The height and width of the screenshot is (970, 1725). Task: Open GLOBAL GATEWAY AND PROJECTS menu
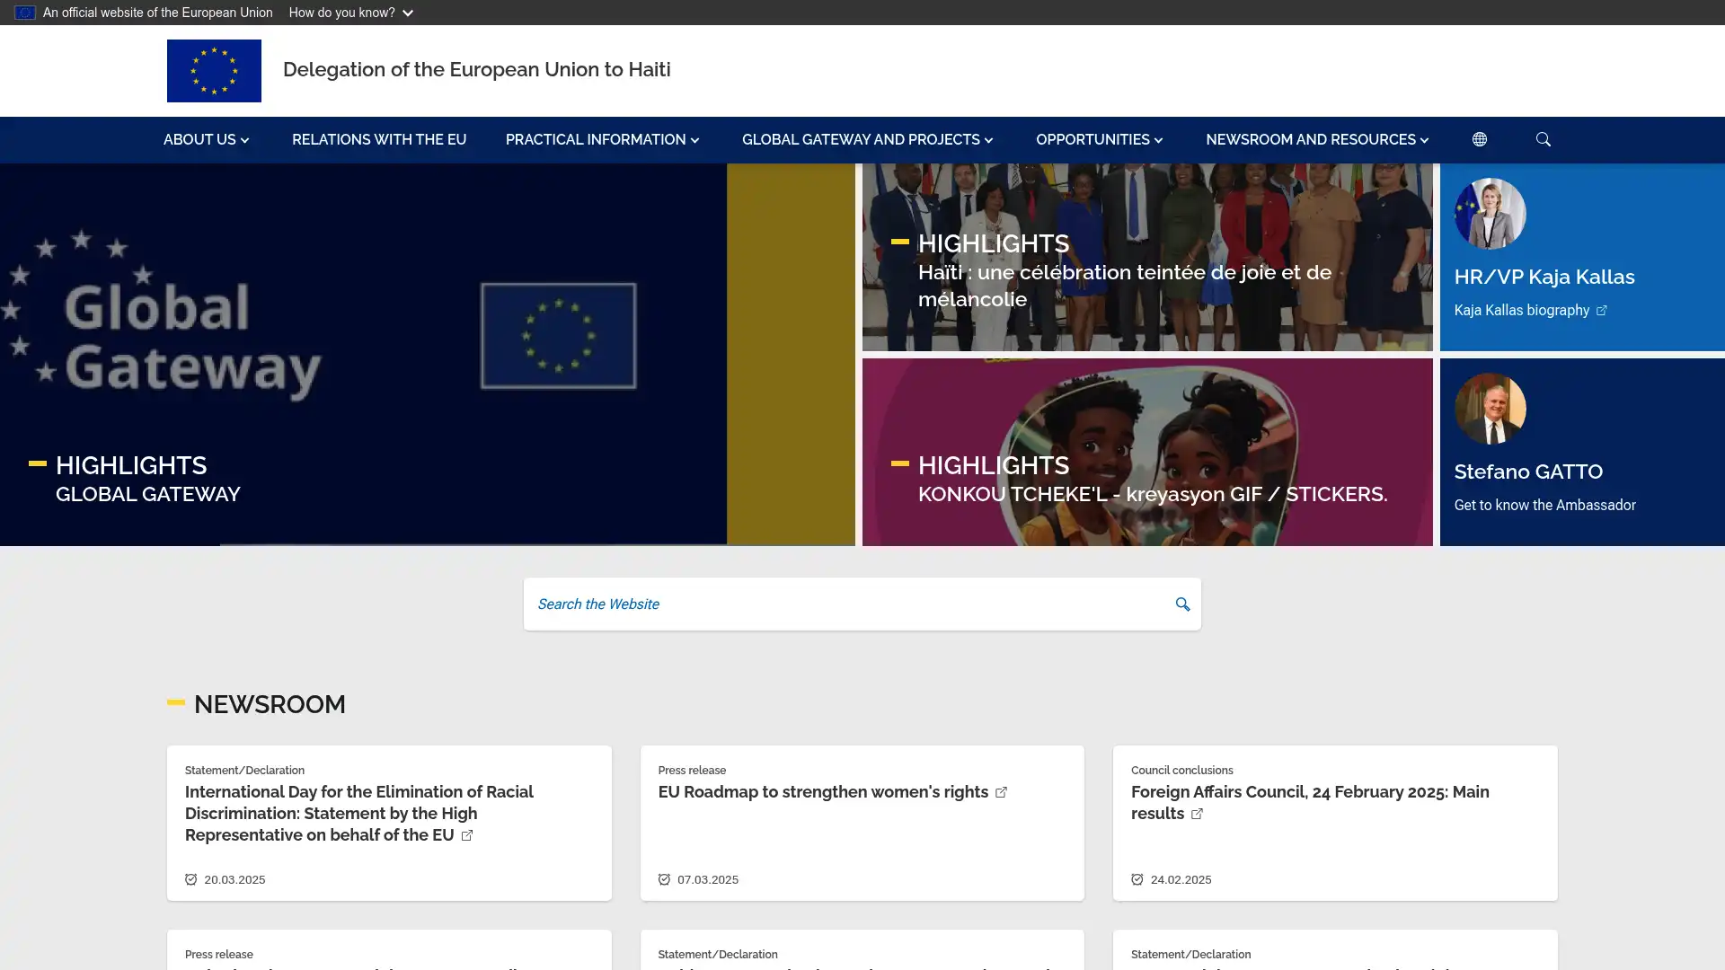[867, 139]
